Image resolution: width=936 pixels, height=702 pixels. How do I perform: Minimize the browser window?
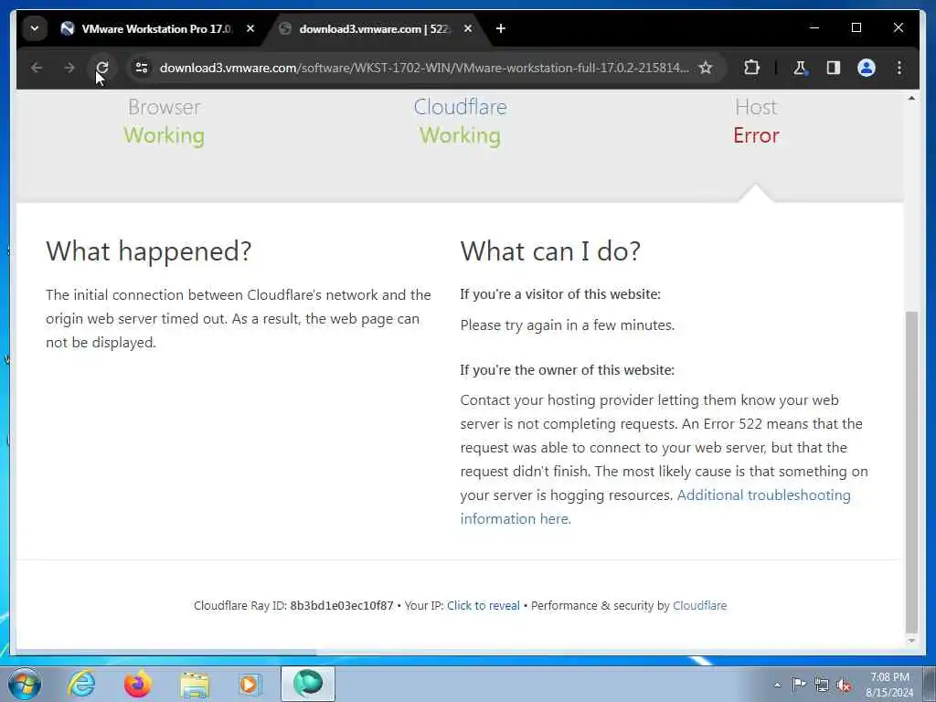814,28
